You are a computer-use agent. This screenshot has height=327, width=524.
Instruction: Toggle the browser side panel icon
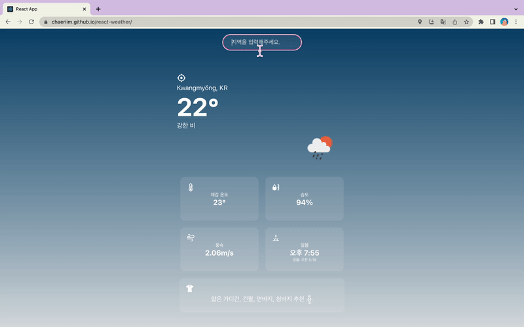[x=493, y=22]
